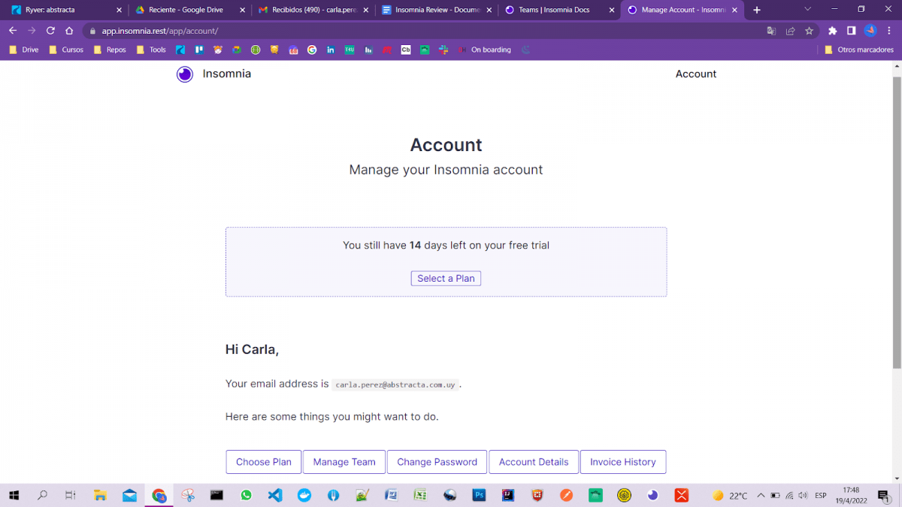Open WhatsApp from the taskbar
The height and width of the screenshot is (507, 902).
click(x=246, y=496)
